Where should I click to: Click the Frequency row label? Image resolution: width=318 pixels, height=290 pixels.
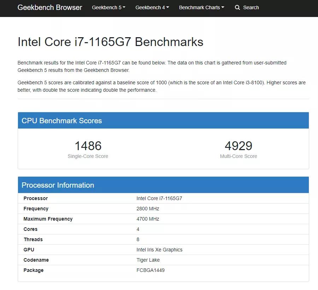pyautogui.click(x=36, y=209)
